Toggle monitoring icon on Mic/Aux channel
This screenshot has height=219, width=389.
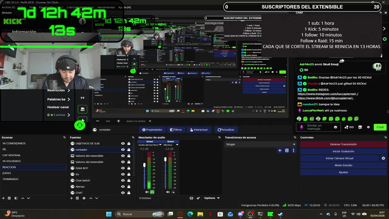tap(173, 192)
